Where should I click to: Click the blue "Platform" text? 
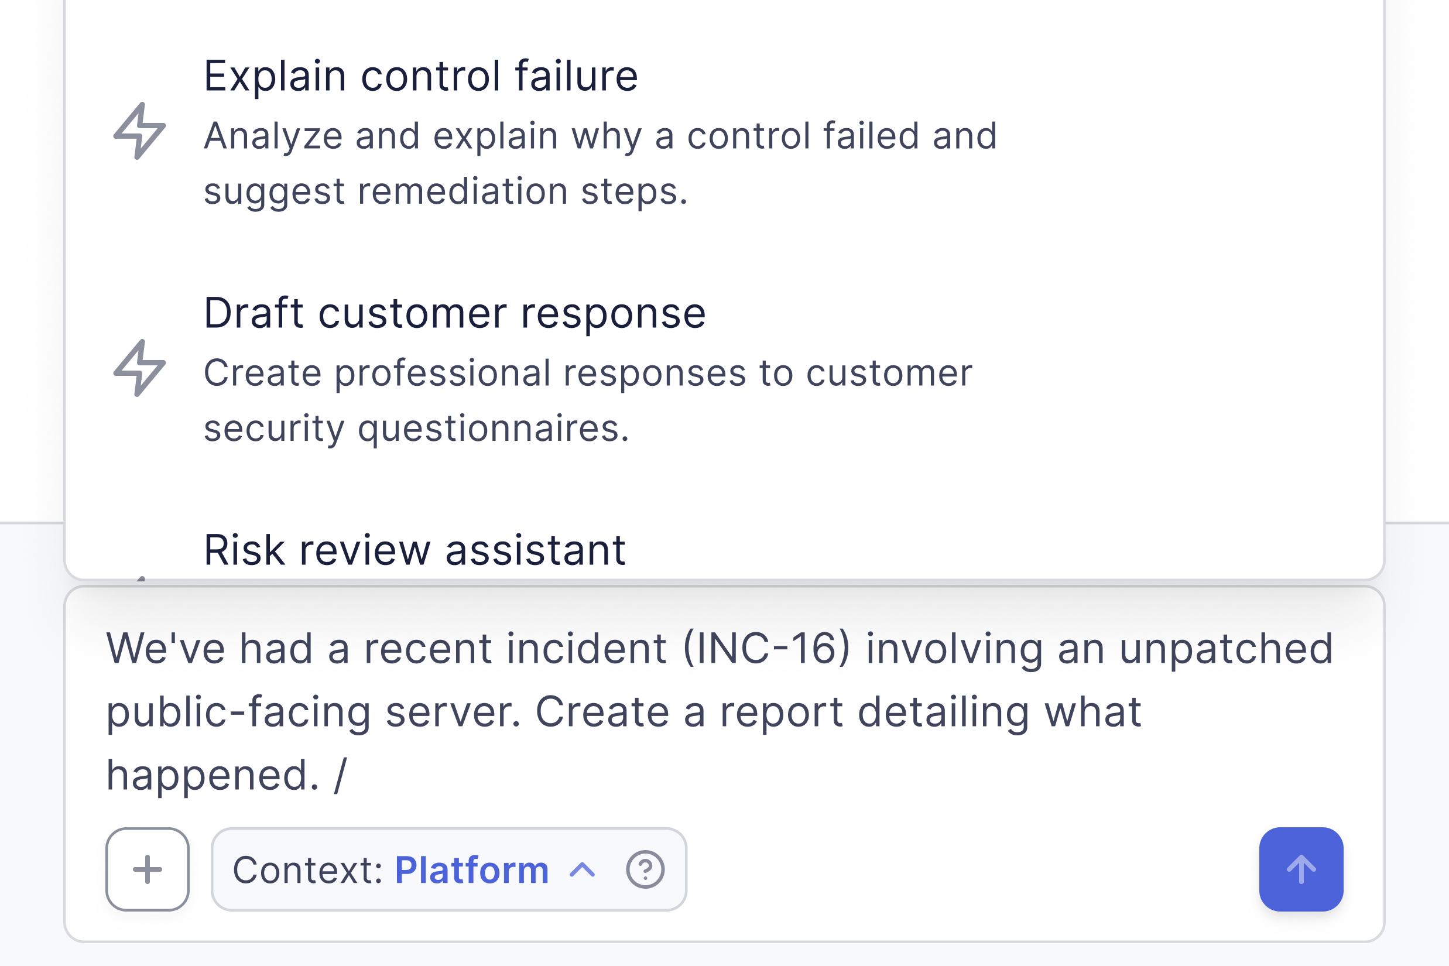(471, 871)
